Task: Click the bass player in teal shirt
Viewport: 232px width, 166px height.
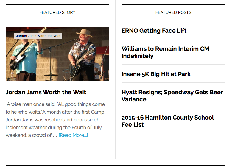Action: coord(24,56)
